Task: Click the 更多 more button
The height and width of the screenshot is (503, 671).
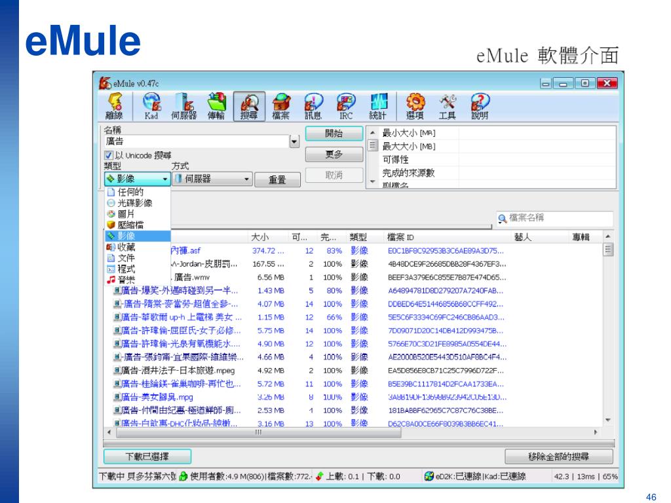Action: pos(334,154)
